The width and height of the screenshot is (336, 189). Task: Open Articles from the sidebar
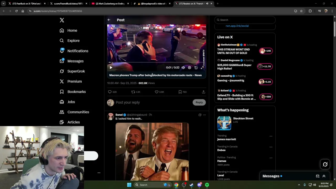point(70,122)
